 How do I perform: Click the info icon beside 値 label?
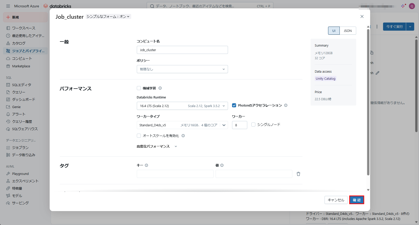click(x=222, y=165)
